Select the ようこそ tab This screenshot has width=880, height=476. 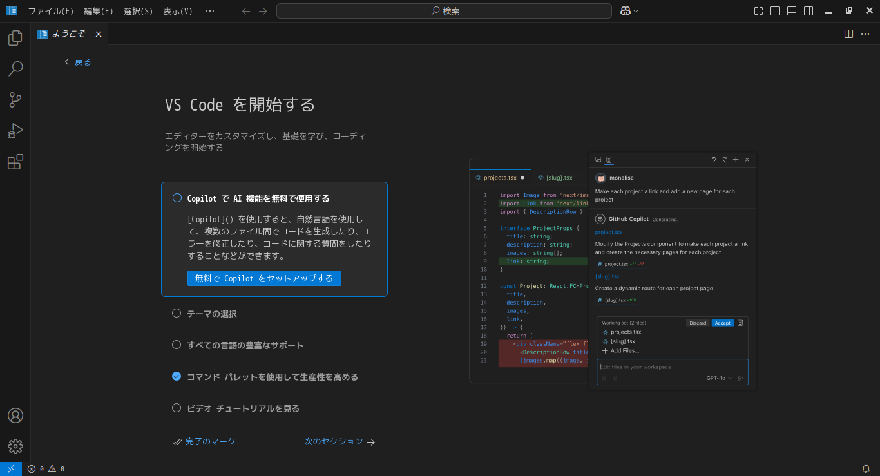[69, 33]
